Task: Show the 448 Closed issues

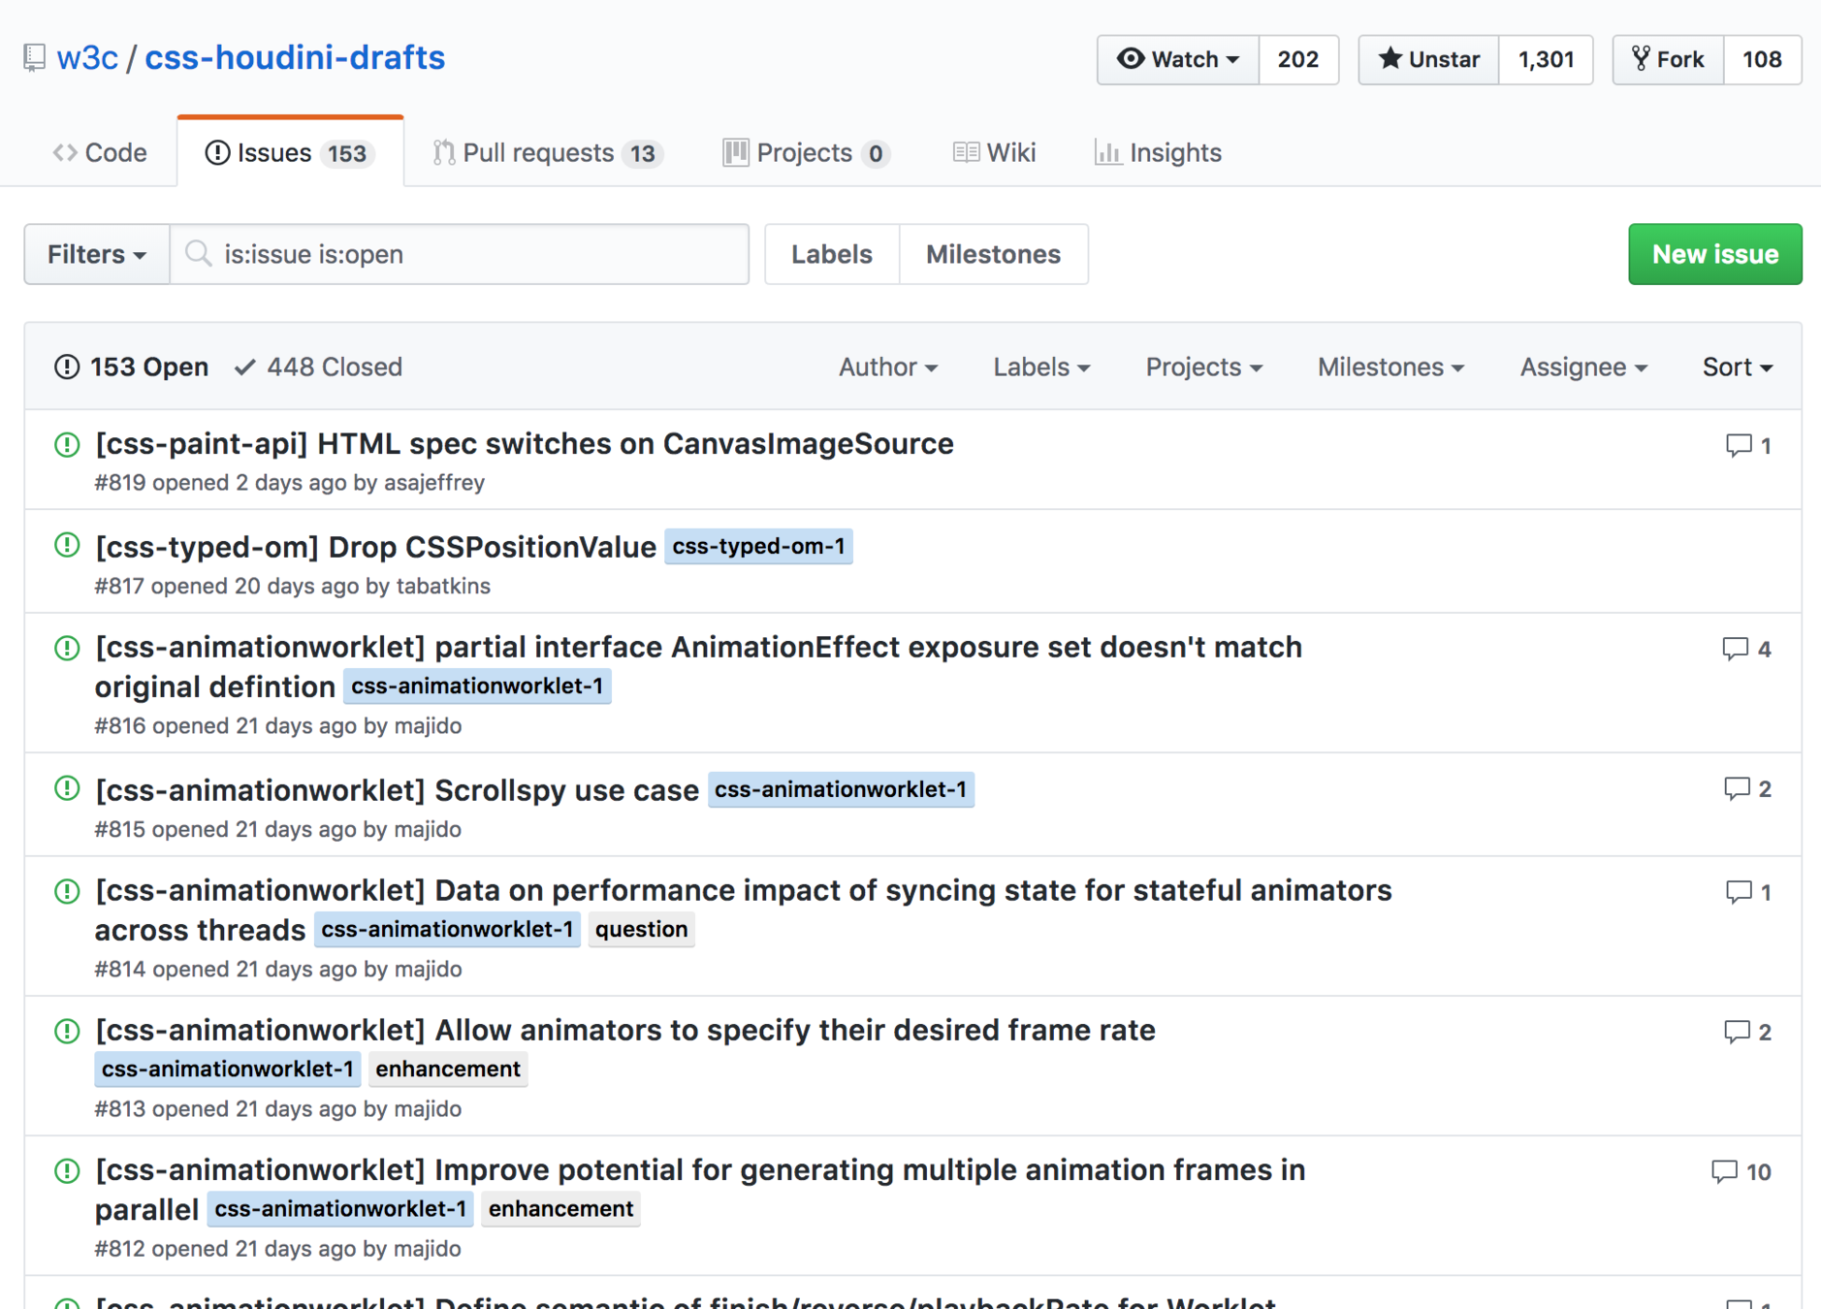Action: [x=318, y=367]
